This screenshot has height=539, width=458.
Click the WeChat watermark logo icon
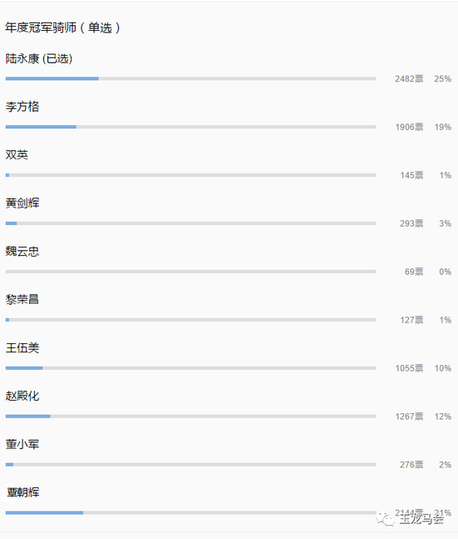(386, 519)
